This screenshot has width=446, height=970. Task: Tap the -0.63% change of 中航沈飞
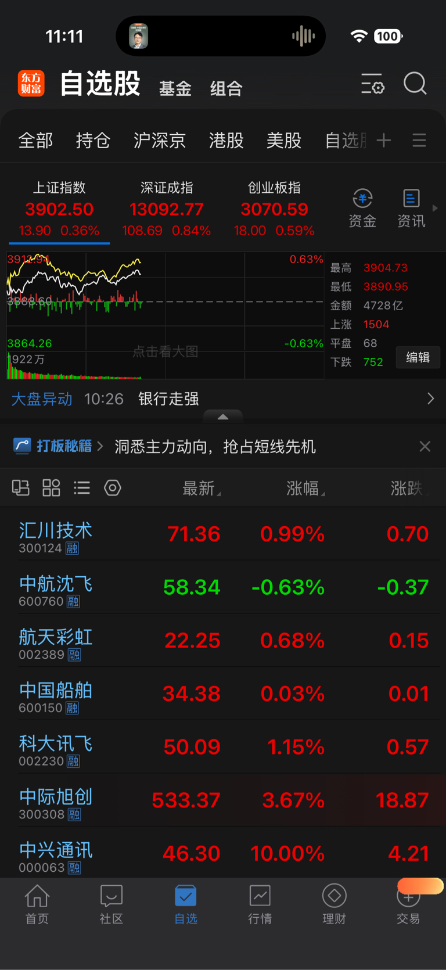tap(288, 587)
